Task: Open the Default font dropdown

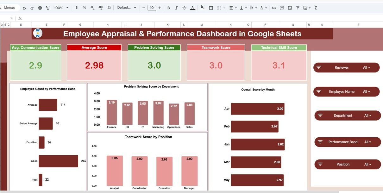Action: coord(127,8)
